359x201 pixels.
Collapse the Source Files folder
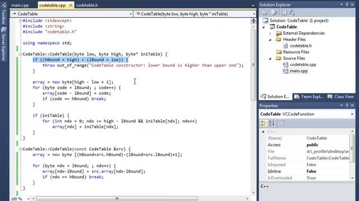[270, 59]
